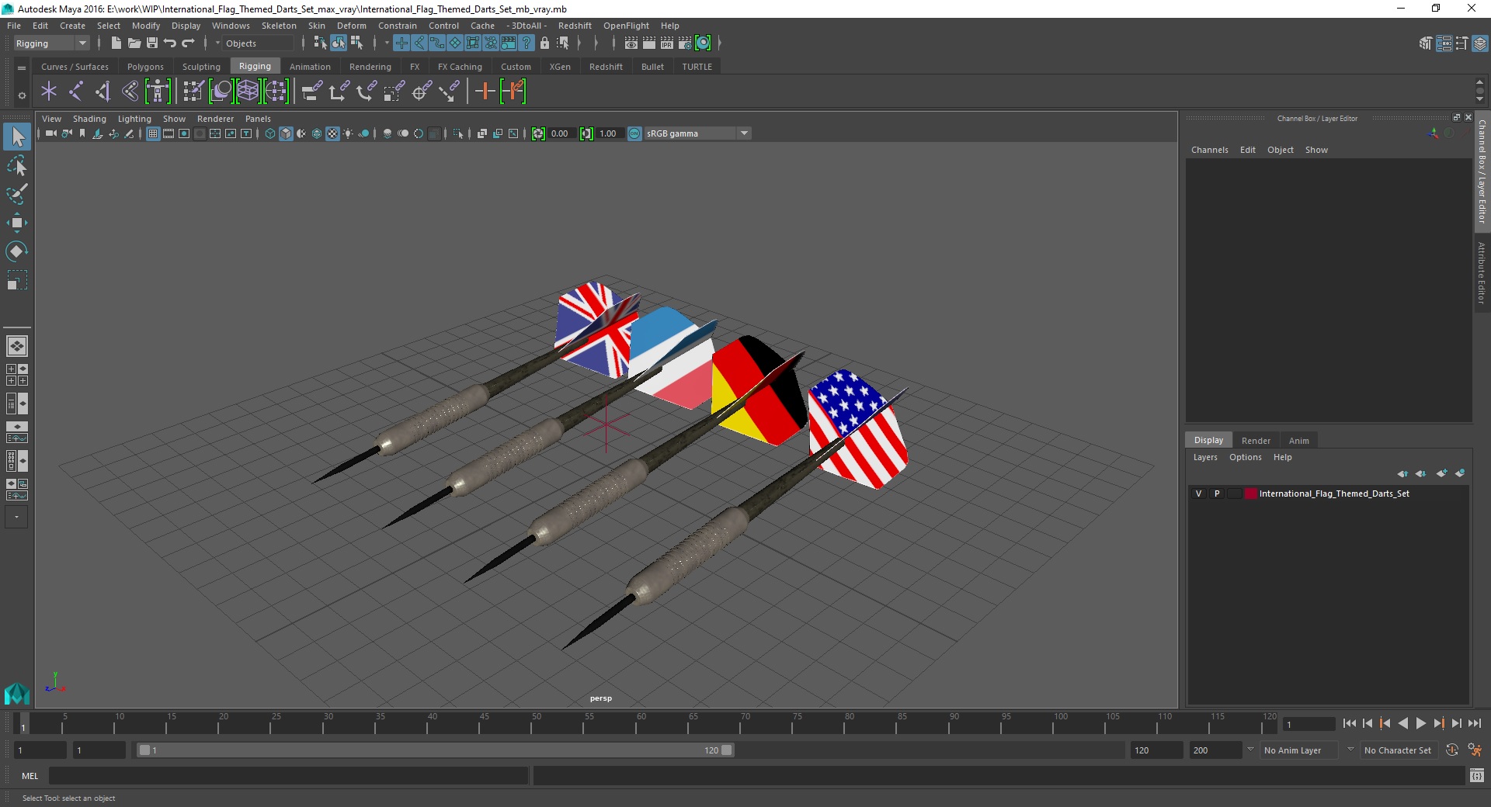
Task: Toggle snap to grids icon
Action: click(401, 43)
